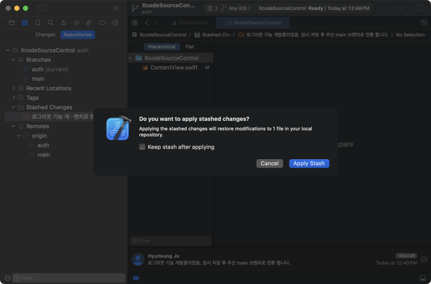Switch to the XcodeSourceControl editor tab
Viewport: 431px width, 284px height.
[x=253, y=23]
